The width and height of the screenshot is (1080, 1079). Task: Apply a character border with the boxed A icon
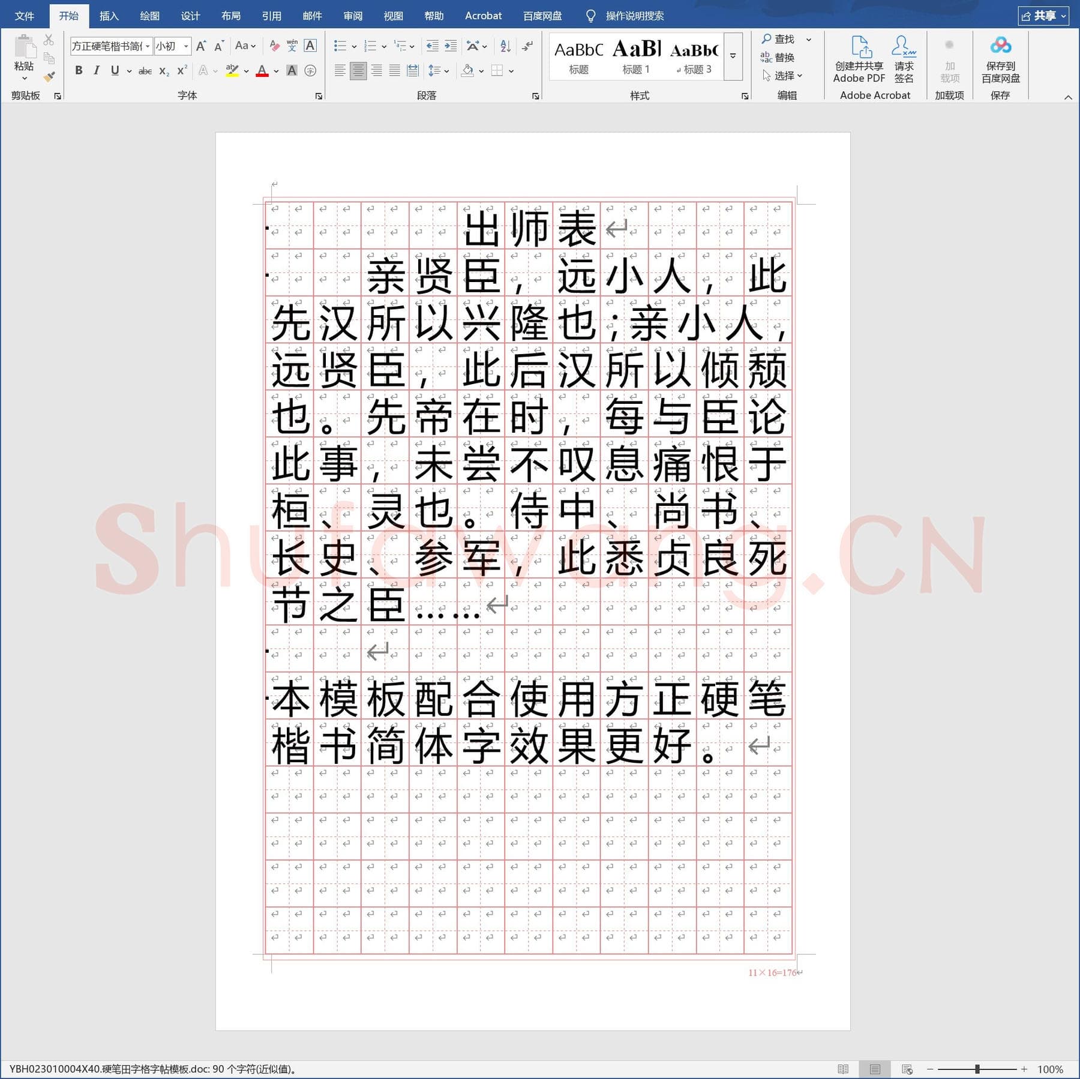click(310, 46)
